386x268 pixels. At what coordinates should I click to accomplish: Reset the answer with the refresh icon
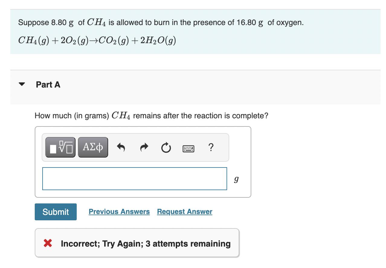click(166, 148)
